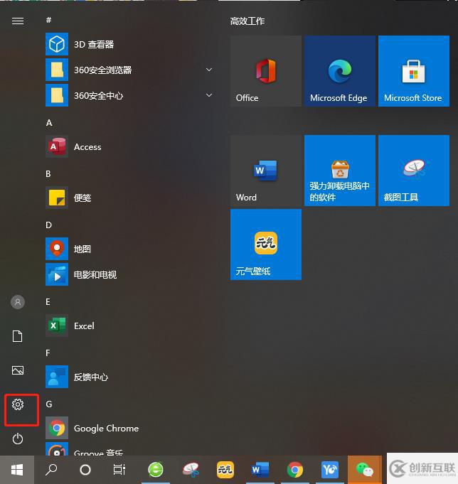Expand the 360安全中心 folder chevron
Screen dimensions: 458x484
click(x=209, y=95)
